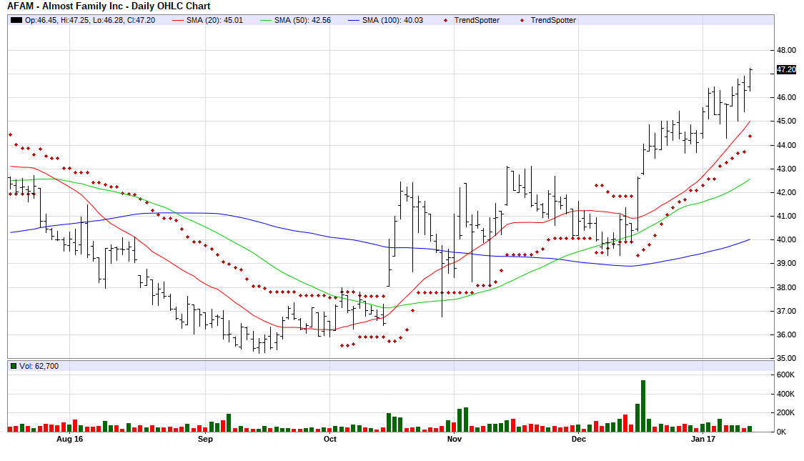Click the 36.00 price axis label
Viewport: 804px width, 461px height.
tap(786, 334)
